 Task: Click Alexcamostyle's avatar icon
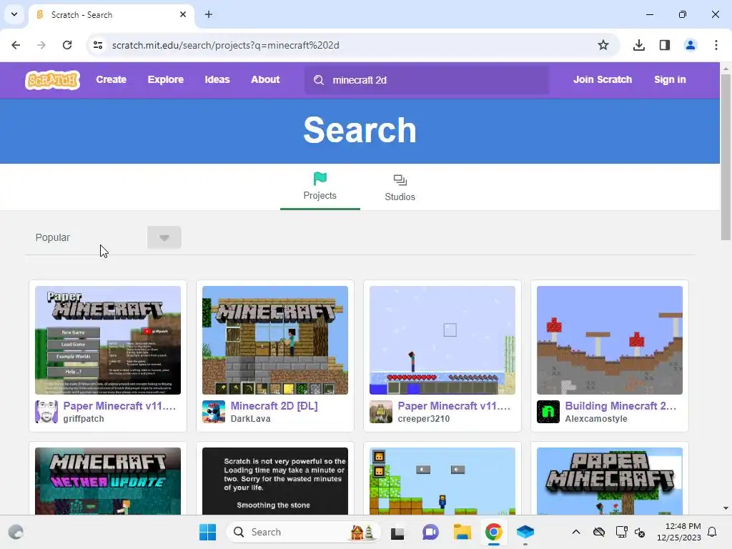tap(548, 412)
